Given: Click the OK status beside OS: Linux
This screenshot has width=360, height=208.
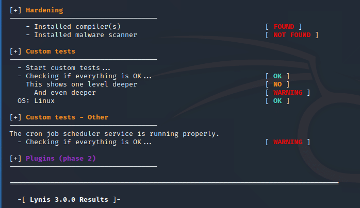Looking at the screenshot, I should (x=277, y=100).
